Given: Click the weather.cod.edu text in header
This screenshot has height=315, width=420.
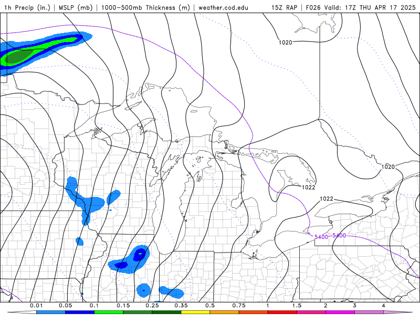Looking at the screenshot, I should tap(223, 7).
